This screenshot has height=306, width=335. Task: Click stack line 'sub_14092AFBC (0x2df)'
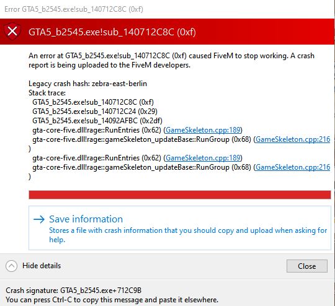[97, 121]
